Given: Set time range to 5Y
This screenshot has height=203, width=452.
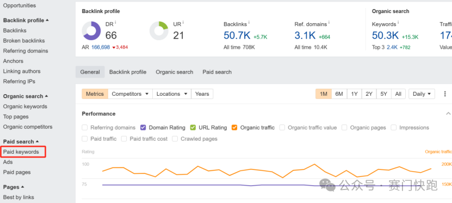Looking at the screenshot, I should 383,94.
